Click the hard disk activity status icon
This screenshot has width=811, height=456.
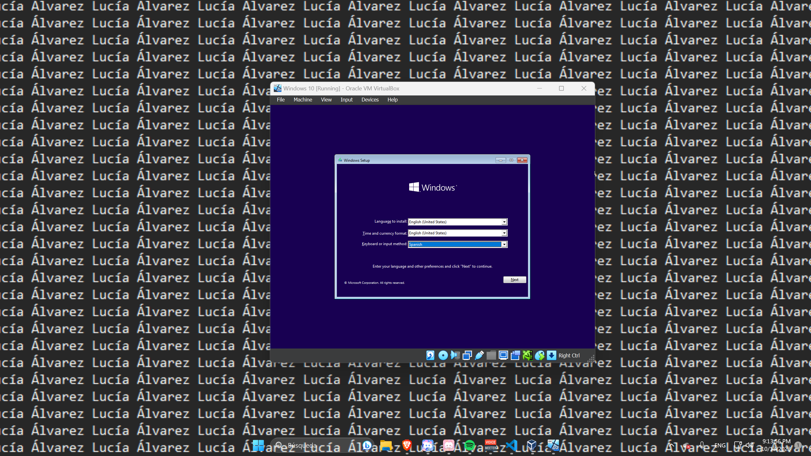430,355
